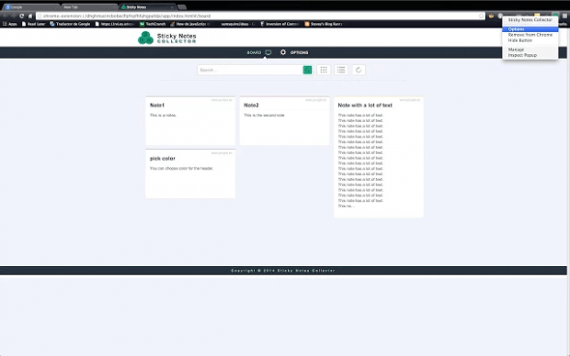570x356 pixels.
Task: Choose Remove from Chrome menu entry
Action: pos(530,35)
